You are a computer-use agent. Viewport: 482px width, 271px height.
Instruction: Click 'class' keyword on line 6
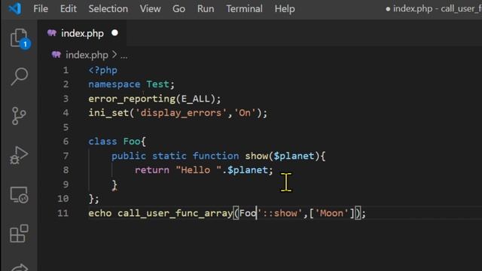point(102,142)
